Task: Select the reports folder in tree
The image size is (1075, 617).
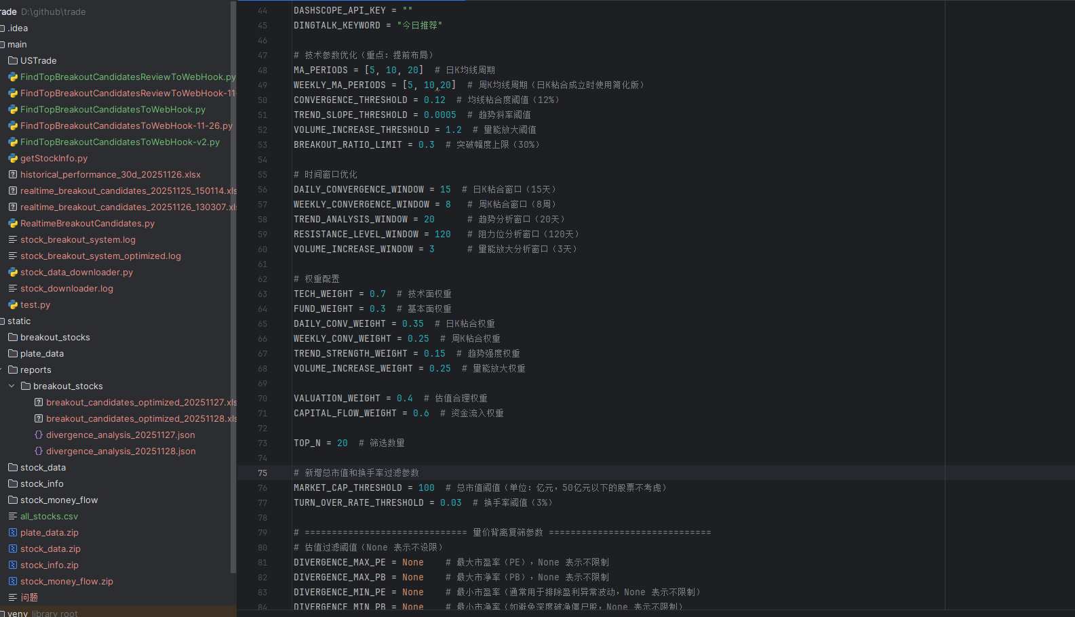Action: click(36, 370)
